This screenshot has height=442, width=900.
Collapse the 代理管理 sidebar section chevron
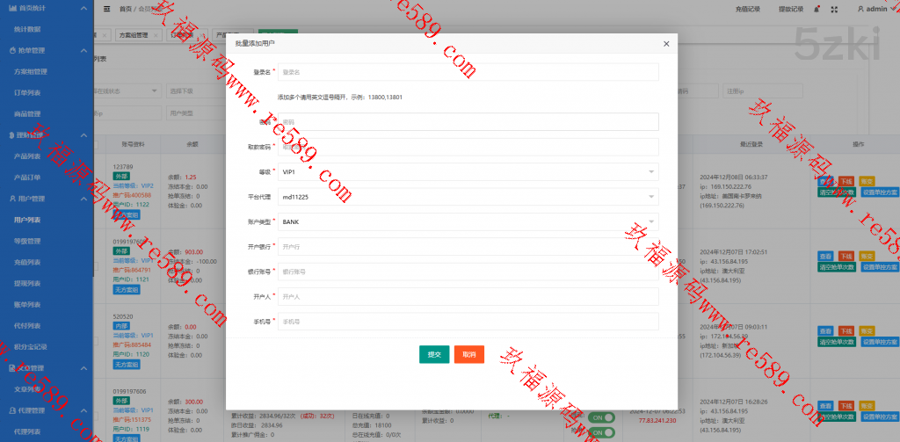83,410
